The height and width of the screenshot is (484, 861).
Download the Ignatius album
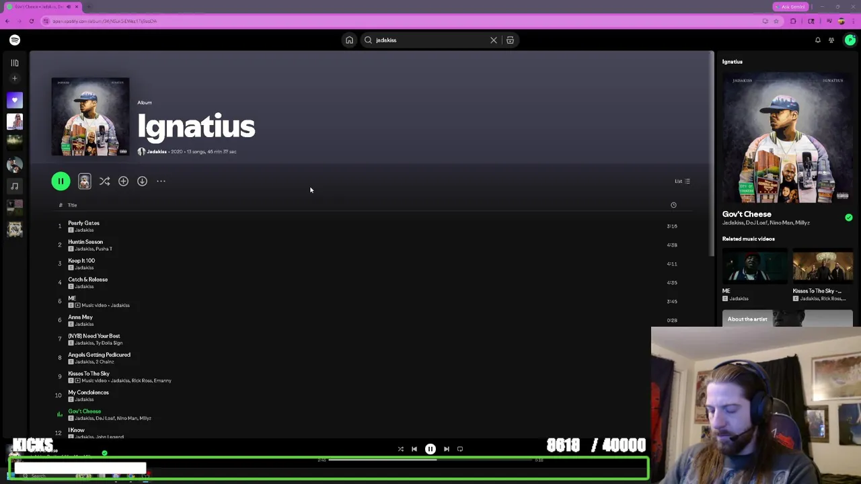(142, 181)
